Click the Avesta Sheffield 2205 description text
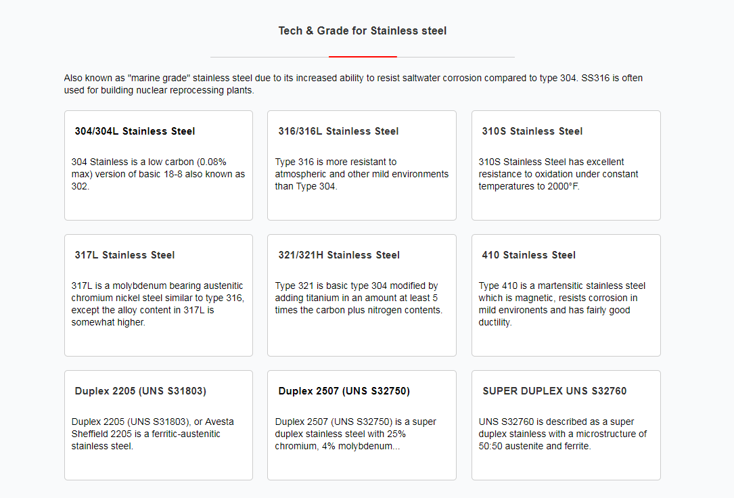 [x=152, y=434]
